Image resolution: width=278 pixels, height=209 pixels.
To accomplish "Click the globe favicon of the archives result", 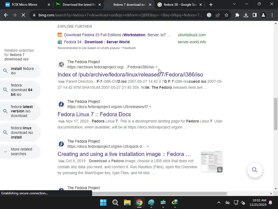I will pos(61,64).
